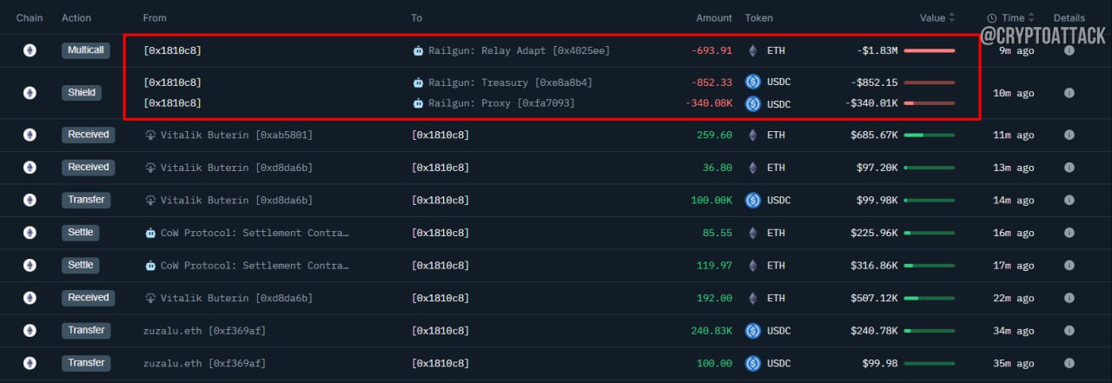Click the entity icon beside Vitalik Buterin [0xab5801]

tap(150, 135)
